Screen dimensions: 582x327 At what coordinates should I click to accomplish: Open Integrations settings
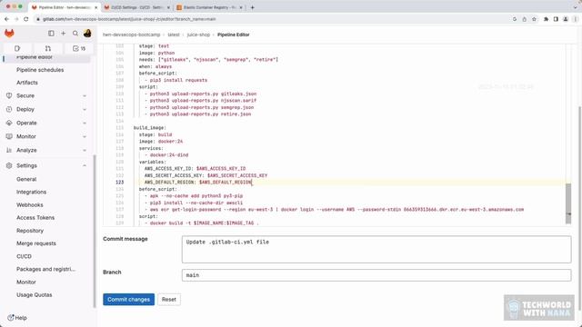[31, 192]
